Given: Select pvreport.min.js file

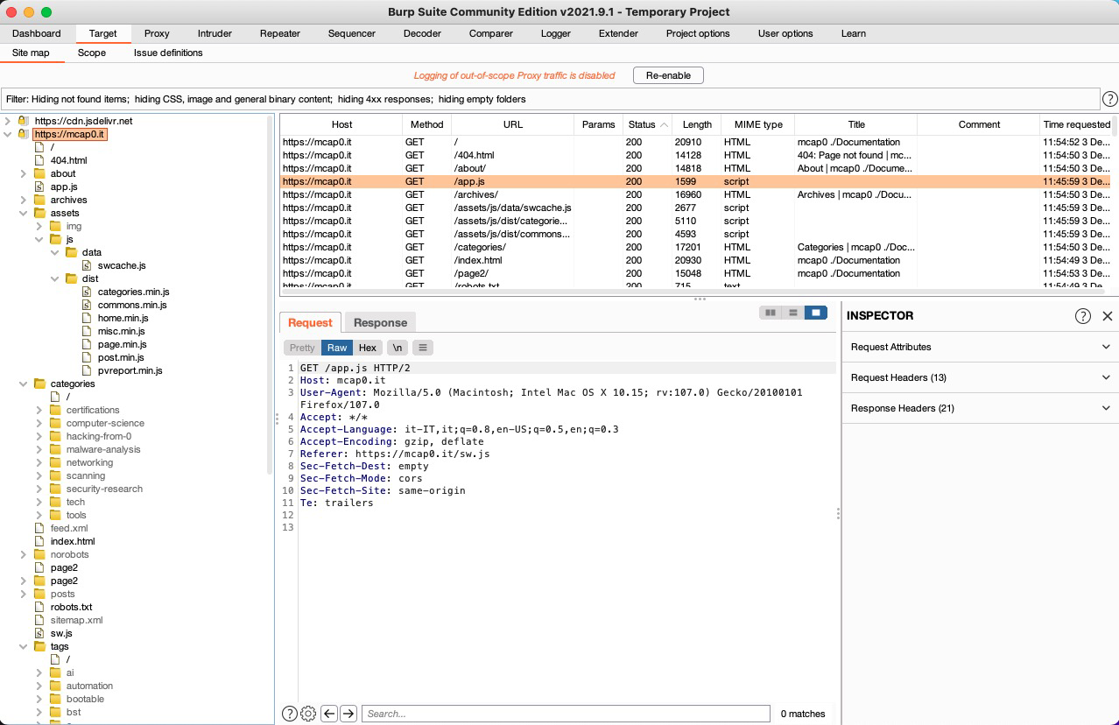Looking at the screenshot, I should (130, 370).
